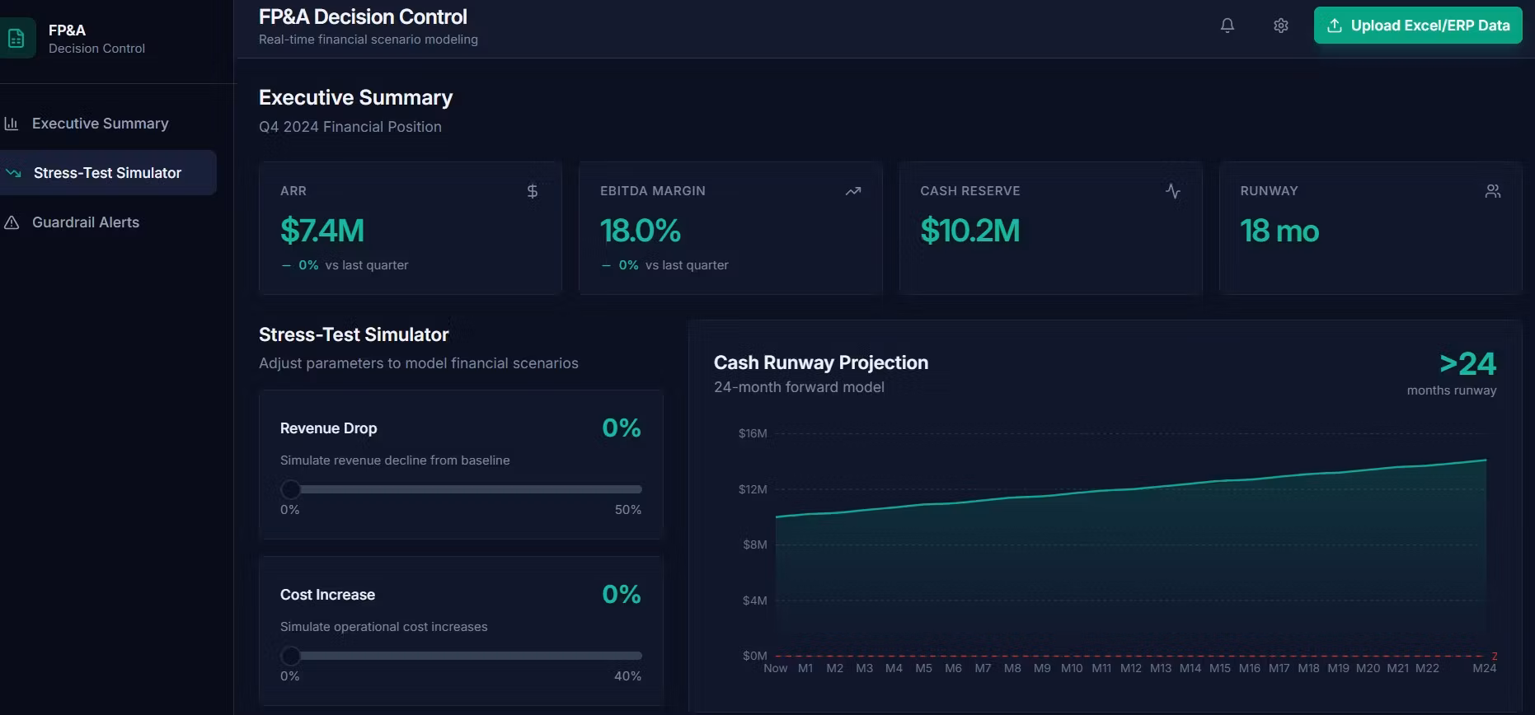Viewport: 1535px width, 715px height.
Task: Click the warning triangle icon beside Guardrail Alerts
Action: tap(12, 222)
